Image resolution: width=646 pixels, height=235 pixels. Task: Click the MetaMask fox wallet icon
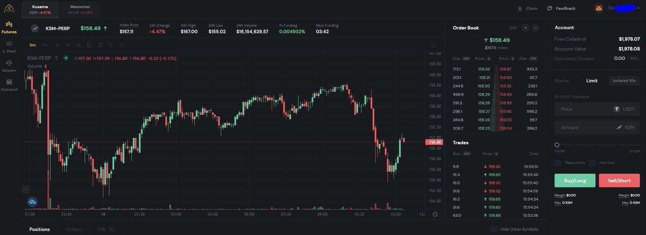tap(599, 8)
